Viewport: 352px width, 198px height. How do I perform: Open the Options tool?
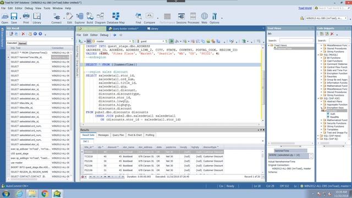click(215, 18)
